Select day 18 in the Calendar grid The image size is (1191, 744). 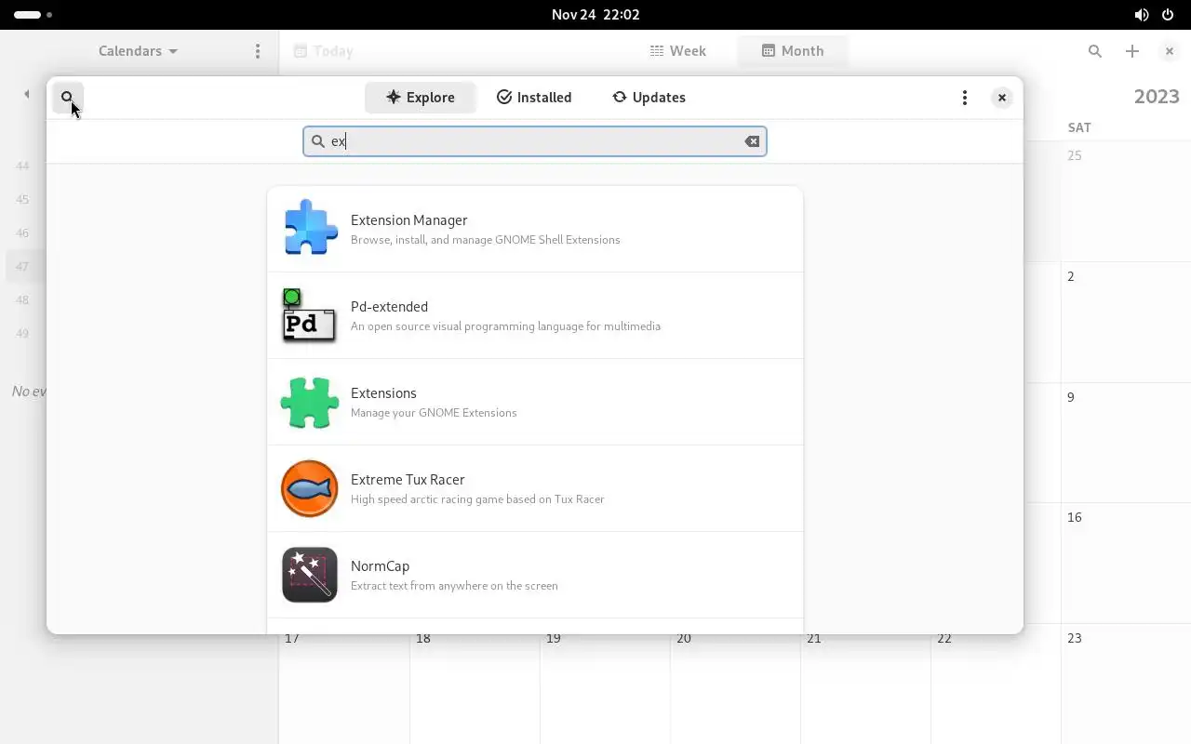click(475, 689)
